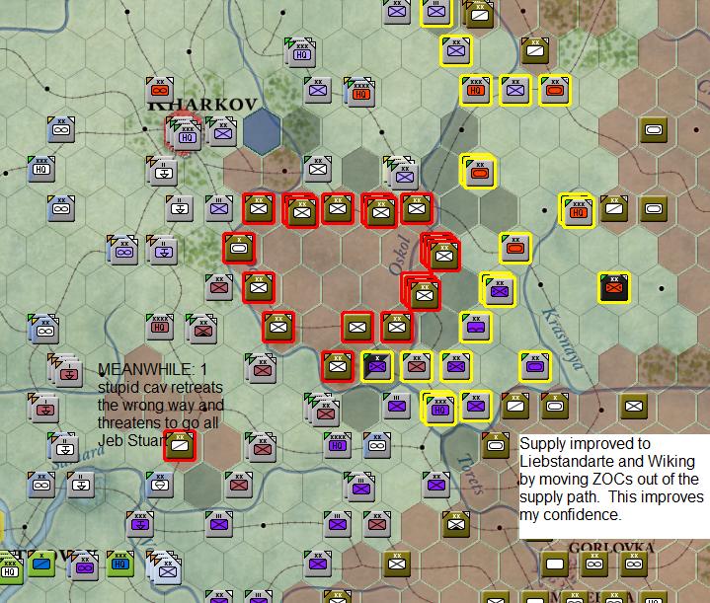Select the half-black brigade counter with purple symbol
The width and height of the screenshot is (710, 603).
click(377, 366)
